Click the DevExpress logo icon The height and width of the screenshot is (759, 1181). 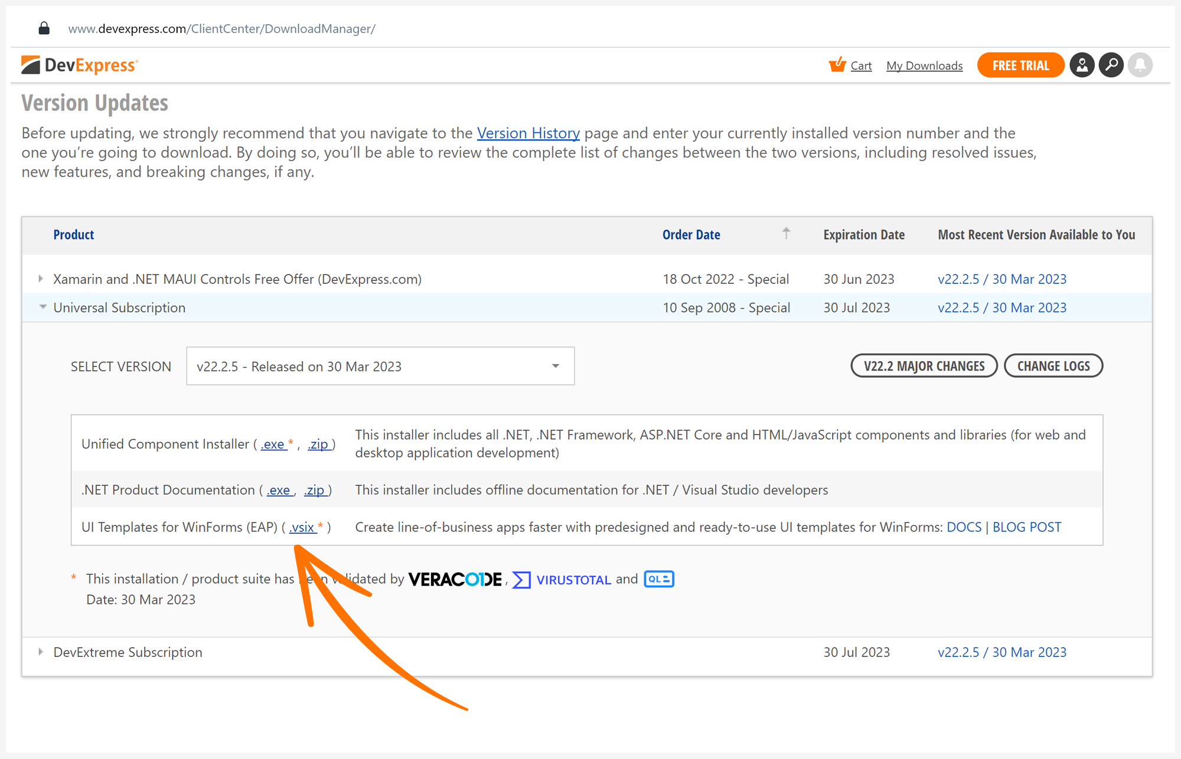[x=30, y=64]
